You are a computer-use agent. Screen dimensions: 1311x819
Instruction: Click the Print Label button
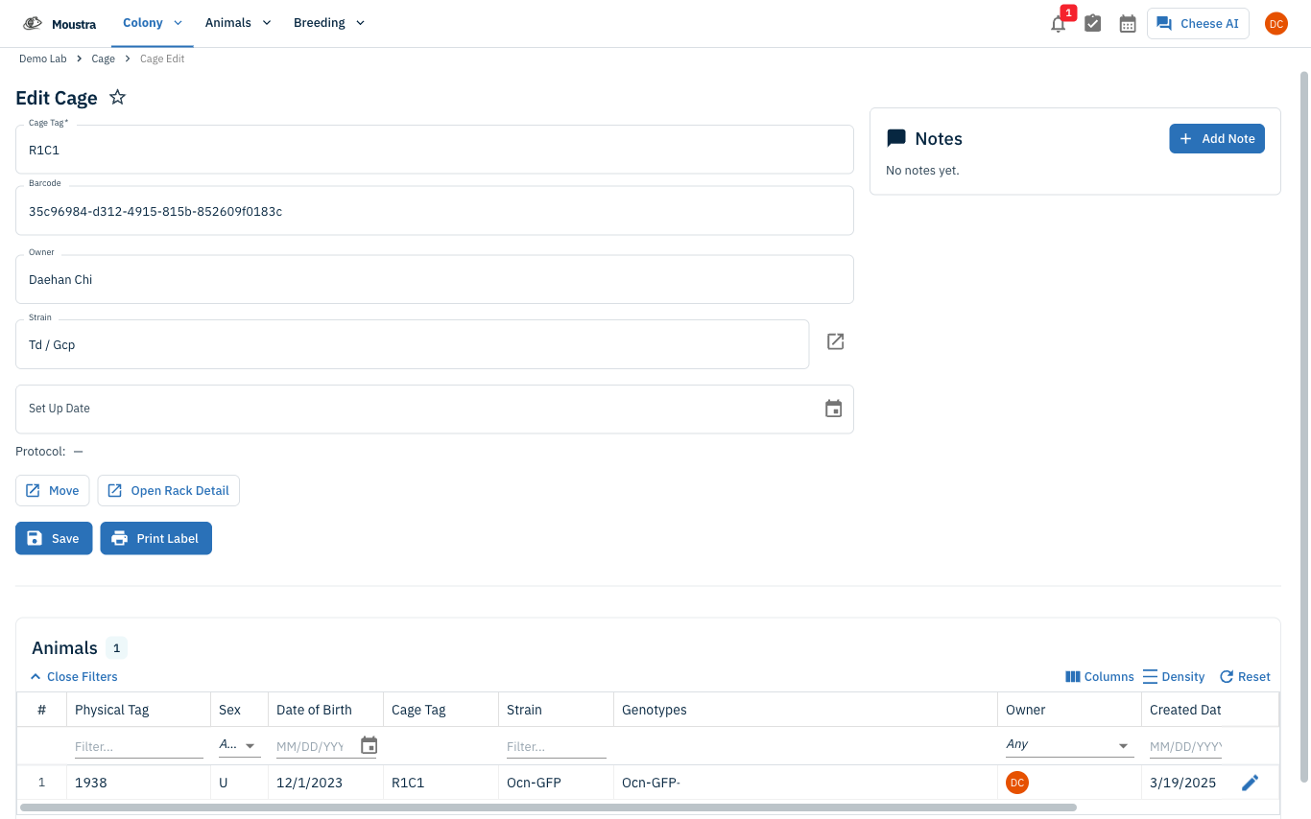point(155,538)
